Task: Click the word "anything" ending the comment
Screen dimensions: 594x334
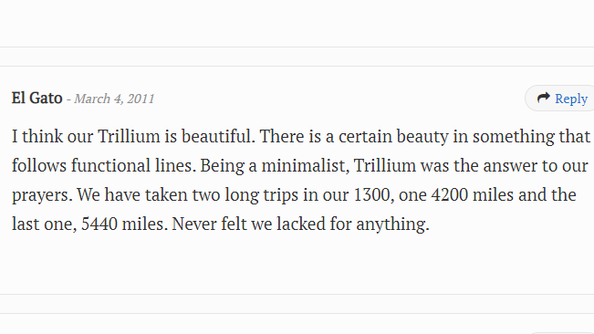Action: [x=392, y=224]
